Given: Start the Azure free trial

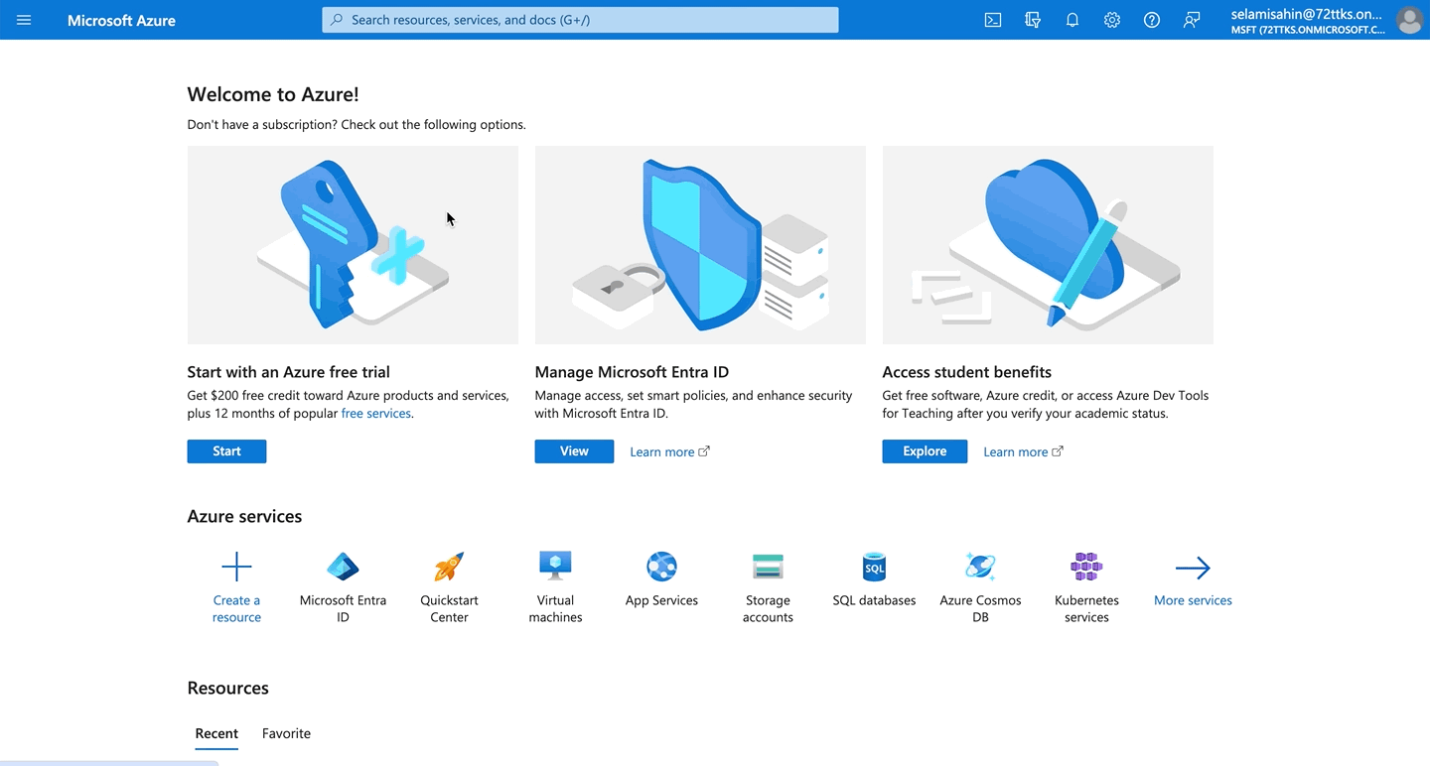Looking at the screenshot, I should pyautogui.click(x=226, y=450).
